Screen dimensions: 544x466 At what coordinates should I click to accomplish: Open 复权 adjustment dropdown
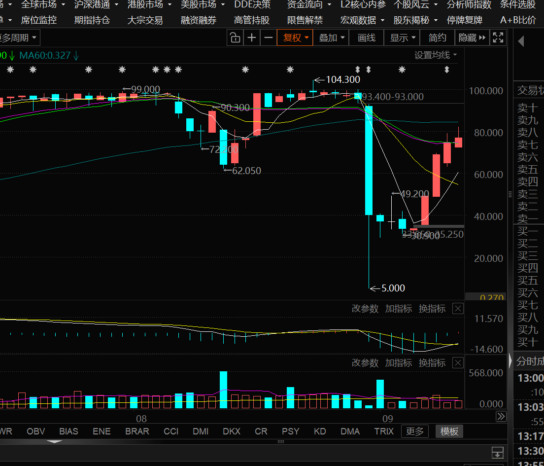tap(295, 37)
